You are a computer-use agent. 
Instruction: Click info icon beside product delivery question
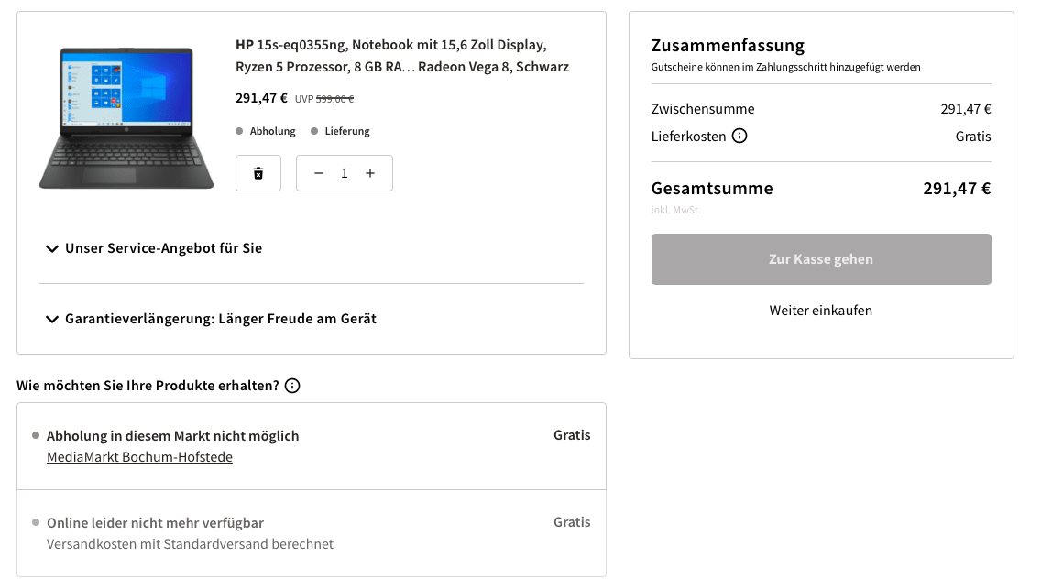tap(292, 386)
